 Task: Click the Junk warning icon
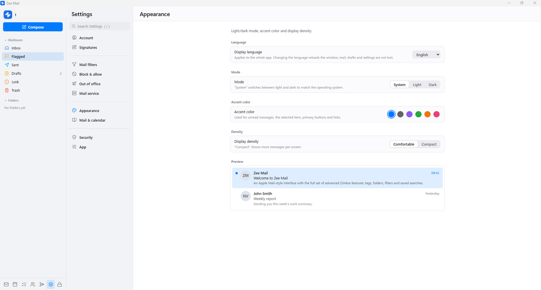click(x=7, y=82)
